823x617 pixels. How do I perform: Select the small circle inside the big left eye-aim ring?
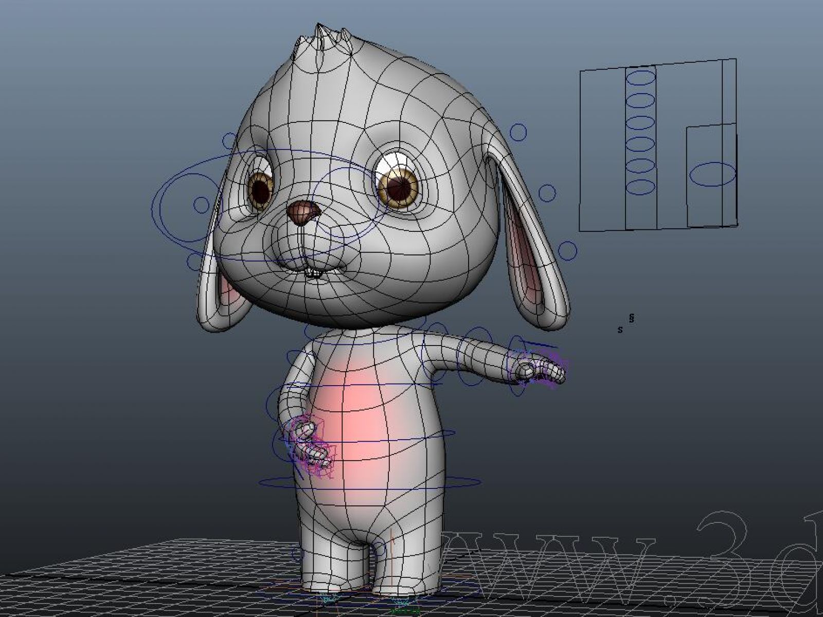pos(201,206)
